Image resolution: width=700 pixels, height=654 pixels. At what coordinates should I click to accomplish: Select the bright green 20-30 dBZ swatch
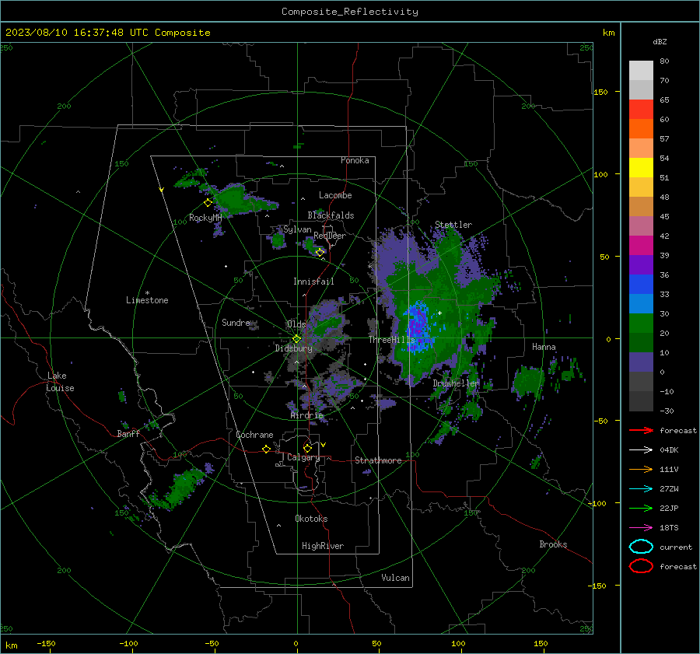(641, 324)
